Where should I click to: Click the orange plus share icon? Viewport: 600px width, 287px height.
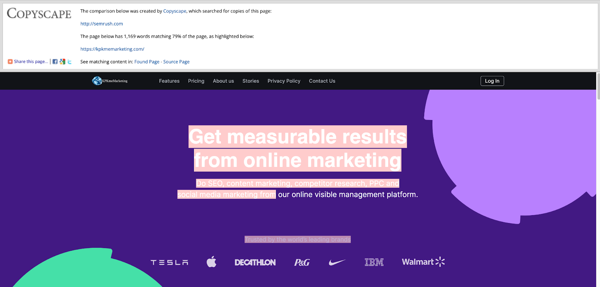pyautogui.click(x=10, y=62)
